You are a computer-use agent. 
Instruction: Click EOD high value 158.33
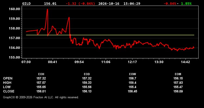click(87, 83)
